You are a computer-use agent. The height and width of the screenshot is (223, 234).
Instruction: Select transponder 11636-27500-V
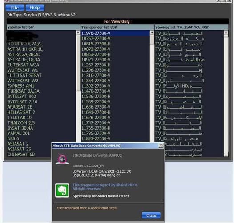115,107
